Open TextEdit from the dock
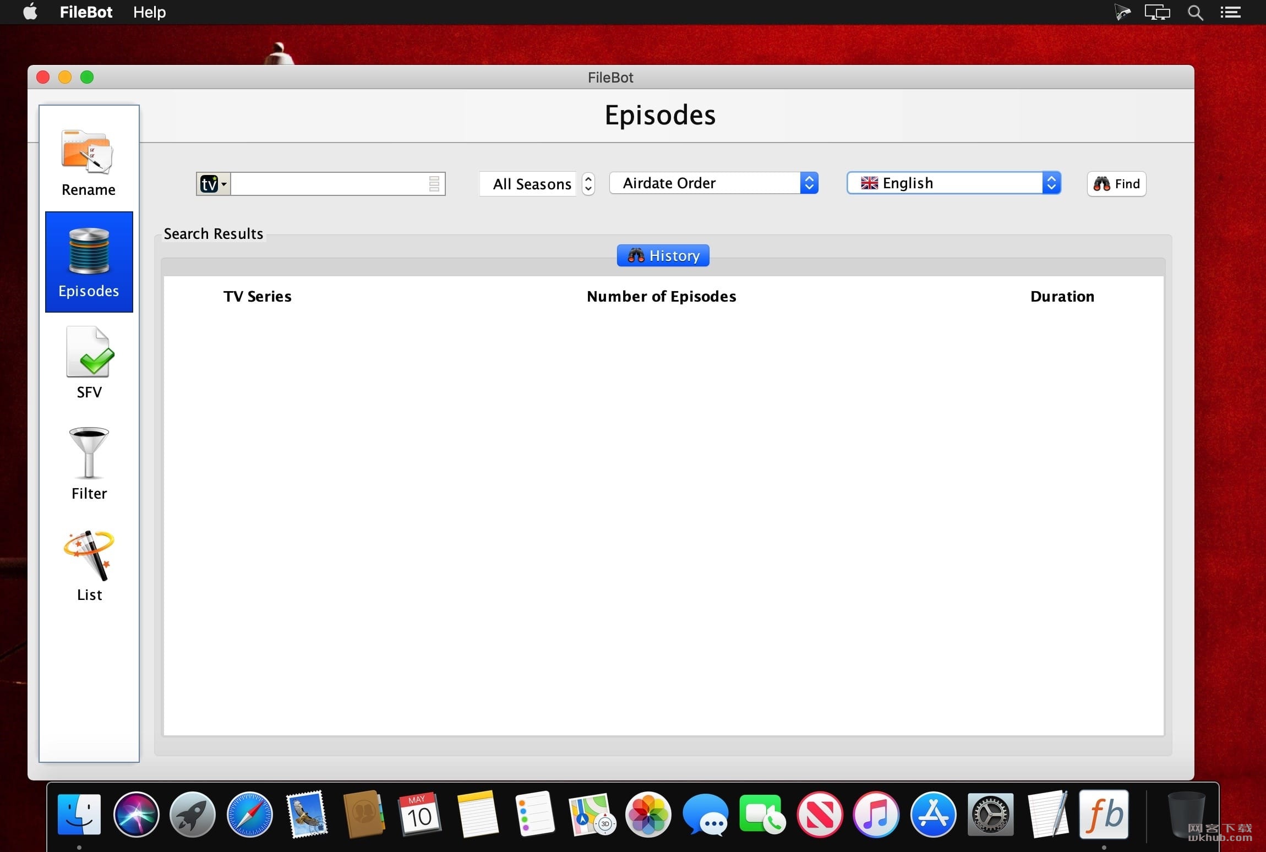 pyautogui.click(x=1047, y=814)
